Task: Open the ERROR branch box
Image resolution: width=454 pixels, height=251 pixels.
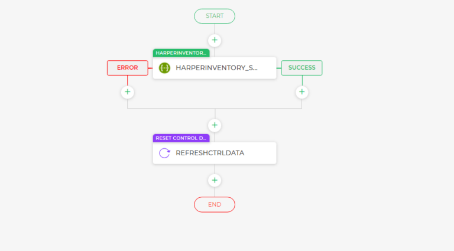Action: click(128, 68)
